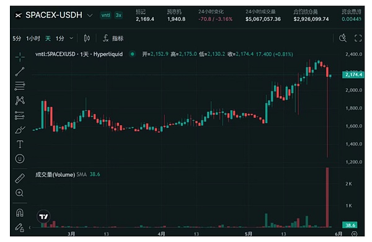Screen dimensions: 372x242
Task: Click the mark price 2,169.4
Action: 145,19
